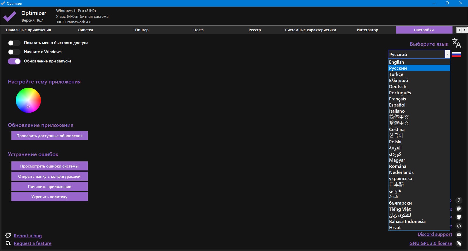
Task: Click the bug icon beside Report a bug
Action: (x=8, y=236)
